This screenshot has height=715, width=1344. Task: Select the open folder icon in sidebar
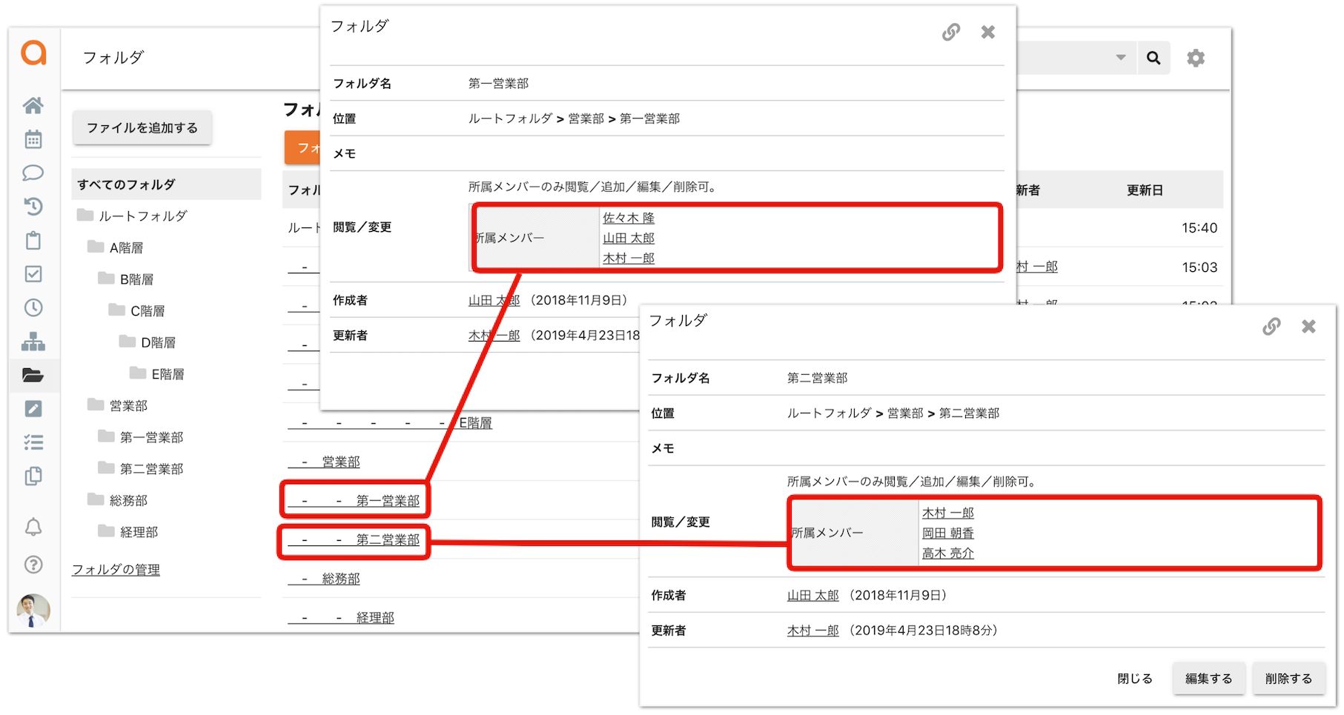[x=33, y=375]
